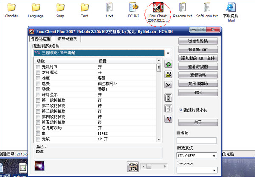Click the 查看功略 button
This screenshot has width=255, height=177.
point(198,75)
